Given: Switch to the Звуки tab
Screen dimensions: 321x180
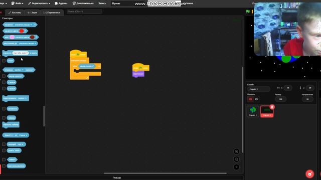Looking at the screenshot, I should click(32, 12).
